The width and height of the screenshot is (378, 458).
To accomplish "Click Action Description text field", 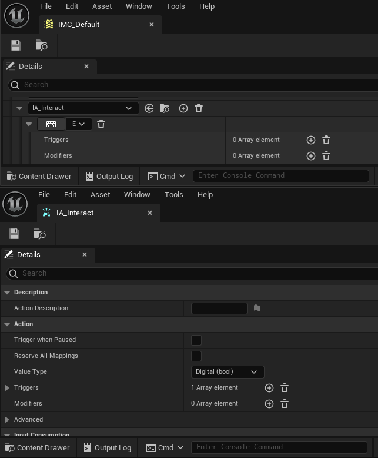I will click(x=219, y=308).
